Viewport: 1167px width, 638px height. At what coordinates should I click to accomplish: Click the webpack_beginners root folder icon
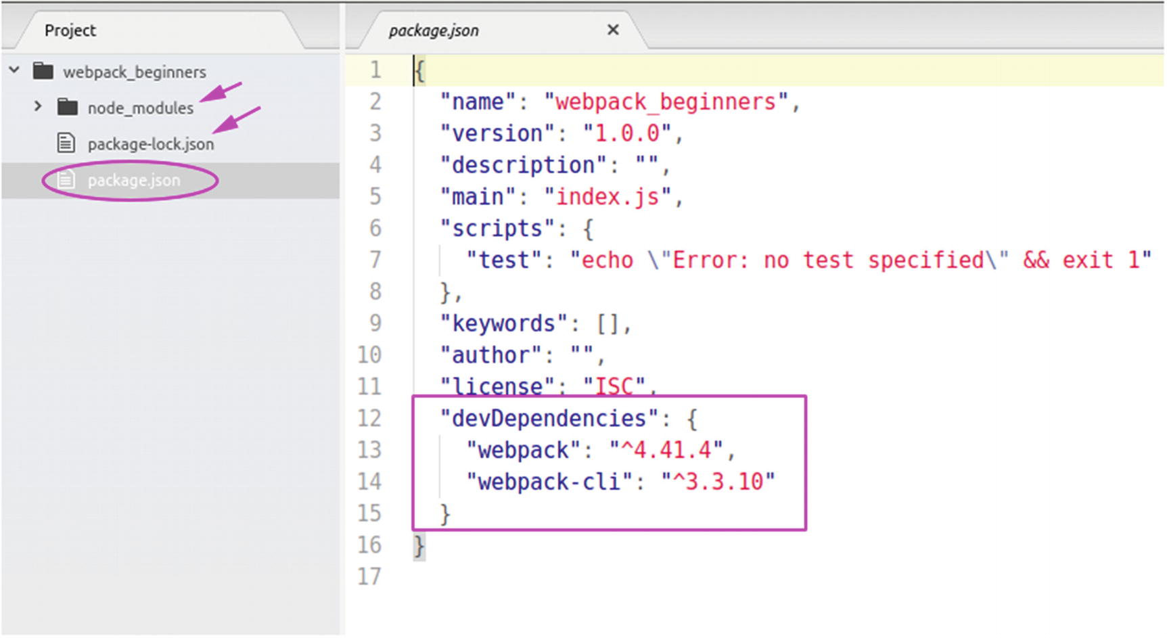pyautogui.click(x=43, y=71)
